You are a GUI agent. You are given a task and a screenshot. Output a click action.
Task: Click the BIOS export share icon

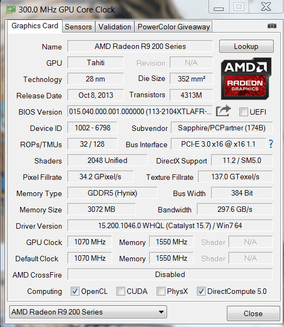coord(223,111)
